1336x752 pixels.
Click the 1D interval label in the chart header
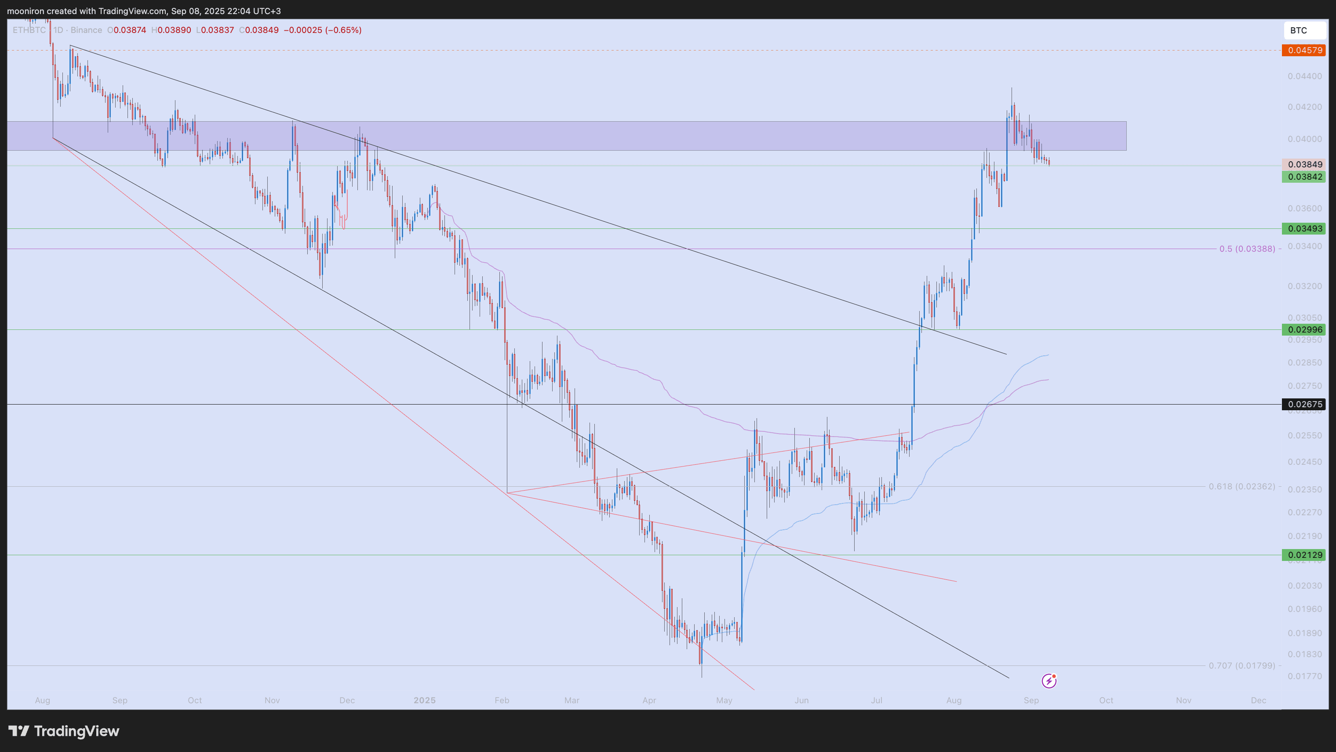point(58,30)
